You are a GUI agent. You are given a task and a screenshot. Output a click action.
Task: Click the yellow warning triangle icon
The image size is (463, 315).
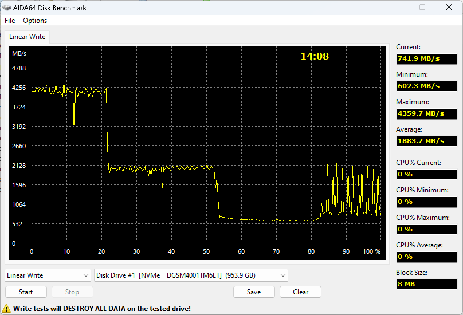point(6,309)
